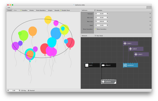This screenshot has height=101, width=158.
Task: Click the Min size parameter label
Action: pyautogui.click(x=90, y=18)
